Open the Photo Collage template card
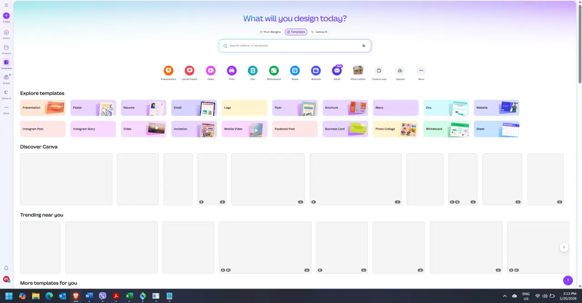 (396, 129)
